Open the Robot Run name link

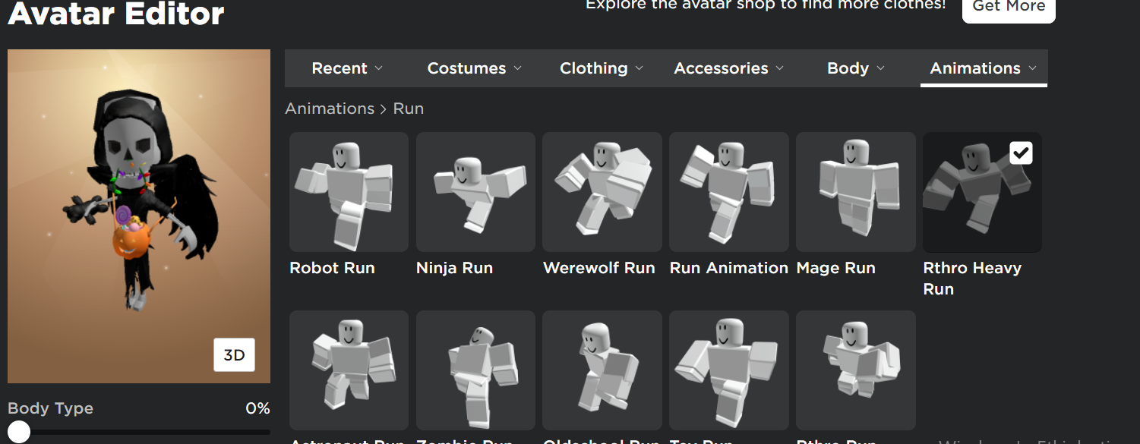tap(332, 268)
